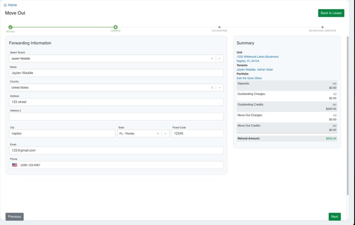This screenshot has width=355, height=225.
Task: Clear the selected tenant with X icon
Action: [x=212, y=59]
